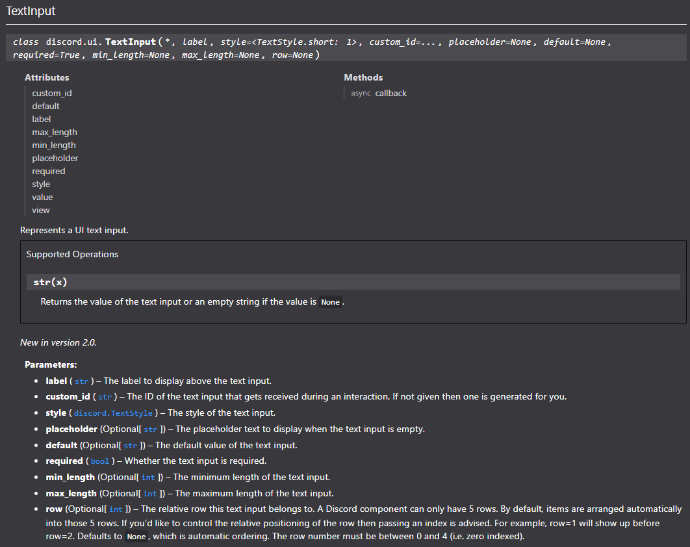Click the Methods column heading
The width and height of the screenshot is (690, 547).
[x=363, y=77]
